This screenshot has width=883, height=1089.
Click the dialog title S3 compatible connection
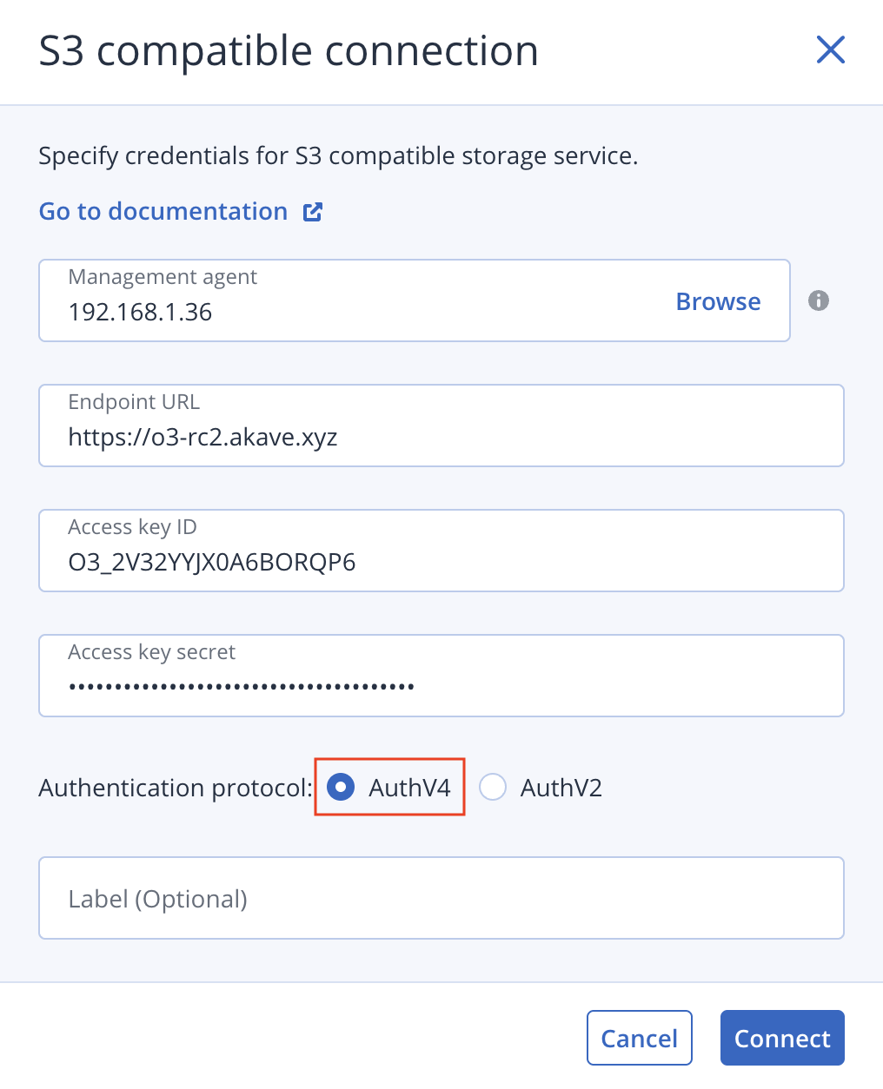click(x=288, y=50)
